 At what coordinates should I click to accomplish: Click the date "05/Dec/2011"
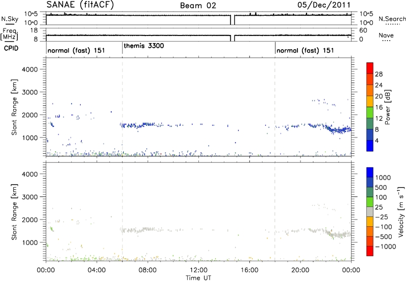tap(324, 5)
